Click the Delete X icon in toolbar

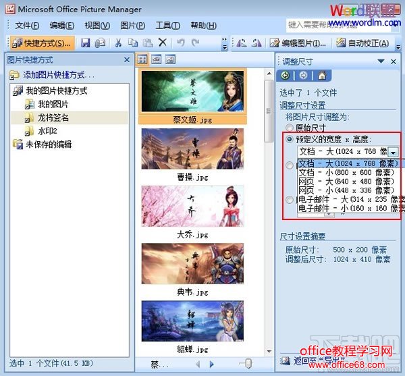[162, 43]
